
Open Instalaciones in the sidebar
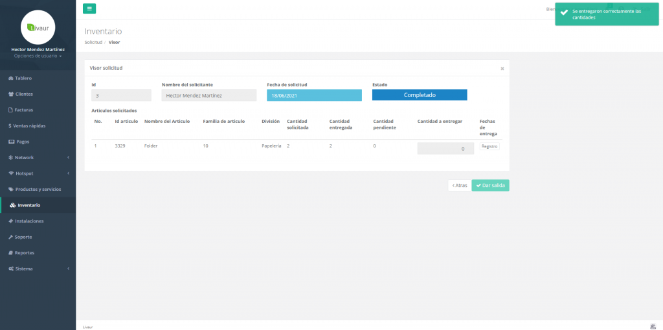point(29,221)
